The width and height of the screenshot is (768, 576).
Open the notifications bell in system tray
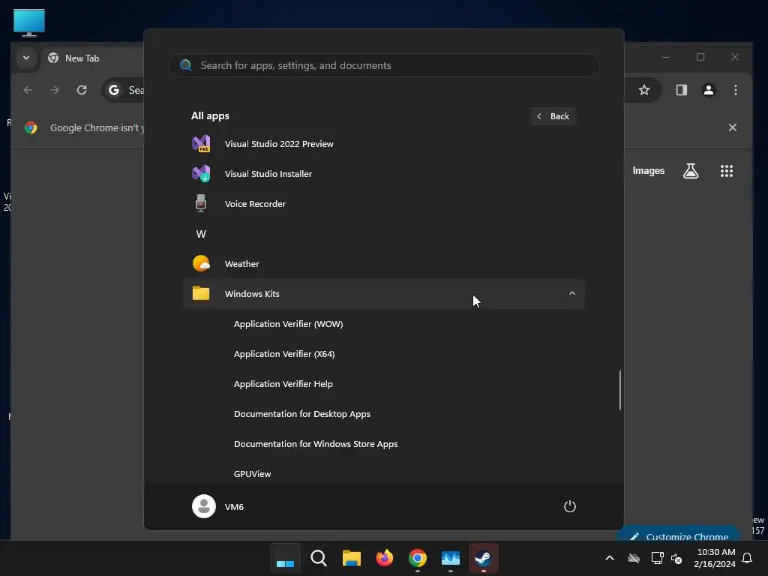tap(748, 558)
